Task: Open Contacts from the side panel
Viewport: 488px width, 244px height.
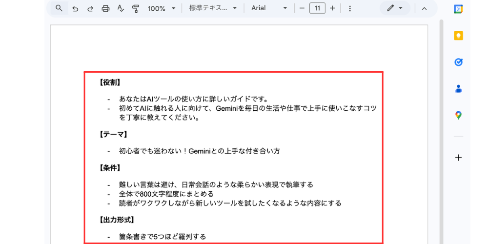Action: pos(458,89)
